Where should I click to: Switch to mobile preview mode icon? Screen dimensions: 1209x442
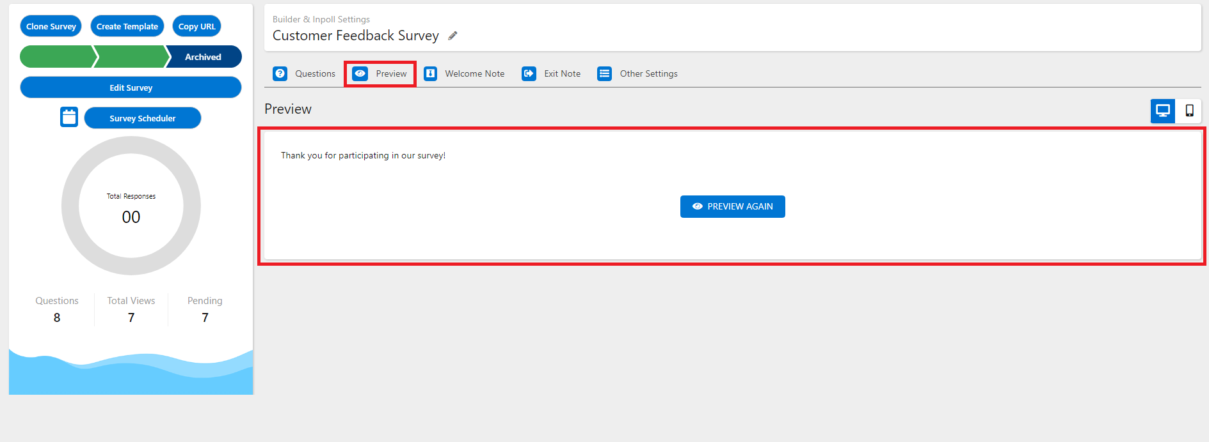coord(1189,111)
